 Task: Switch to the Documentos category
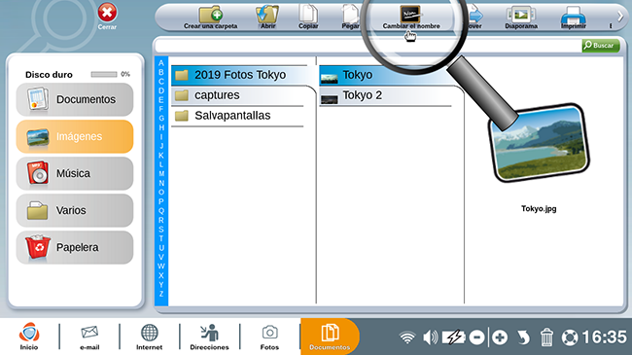[x=75, y=99]
